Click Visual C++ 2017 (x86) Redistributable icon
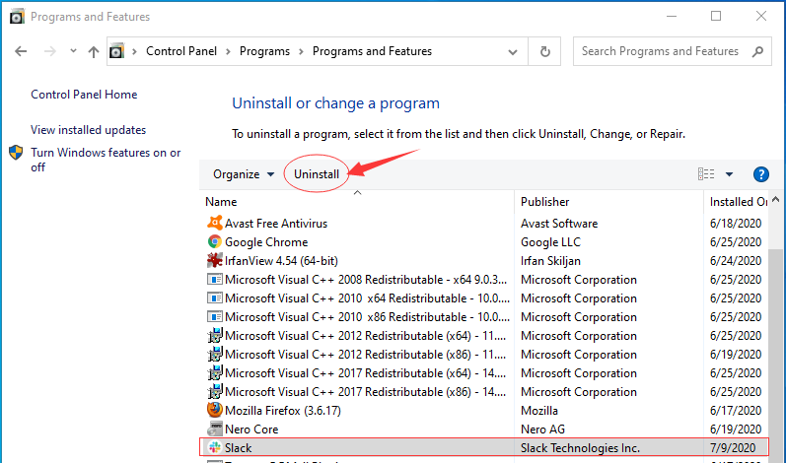Viewport: 786px width, 463px height. click(215, 391)
